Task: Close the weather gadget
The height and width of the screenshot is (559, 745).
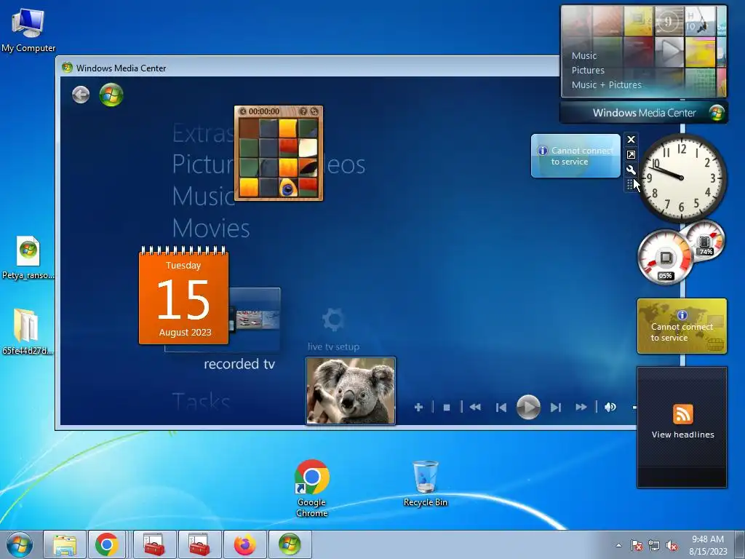Action: [x=631, y=139]
